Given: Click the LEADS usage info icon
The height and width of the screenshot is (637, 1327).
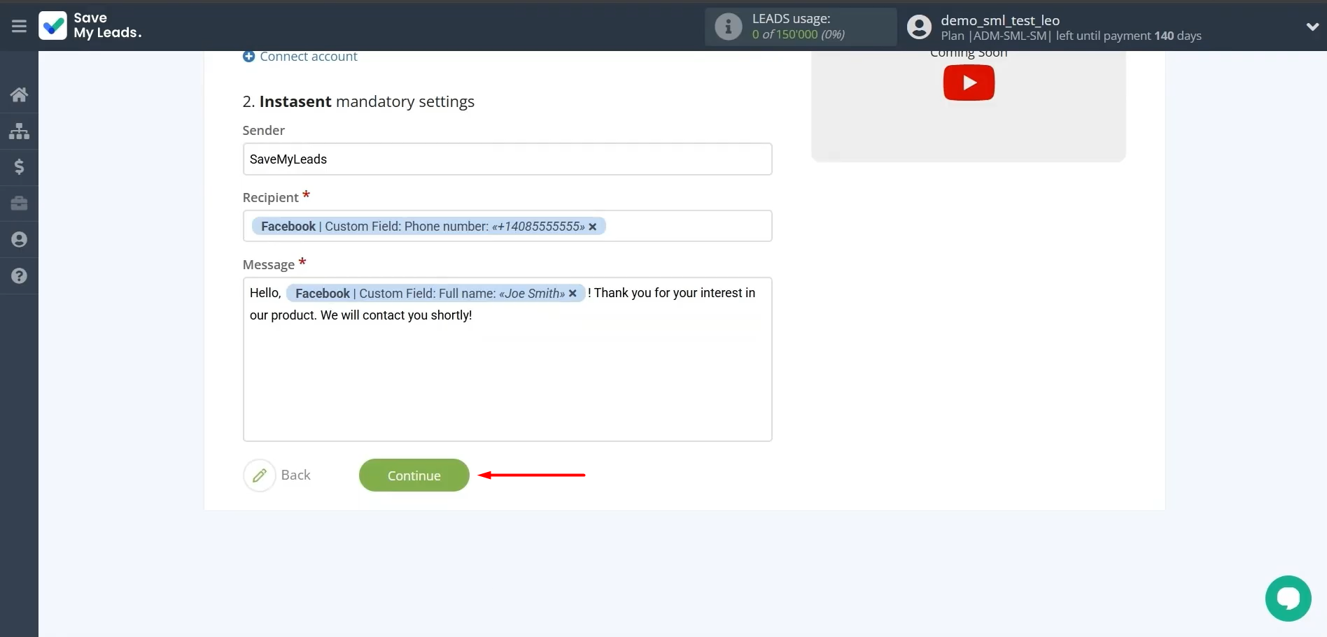Looking at the screenshot, I should (x=728, y=27).
